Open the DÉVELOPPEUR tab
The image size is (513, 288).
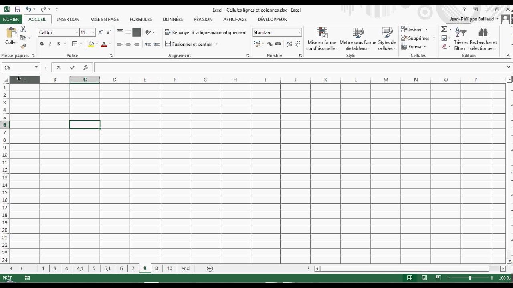[x=272, y=19]
